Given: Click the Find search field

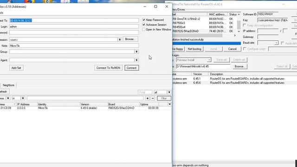Looking at the screenshot, I should tap(145, 92).
